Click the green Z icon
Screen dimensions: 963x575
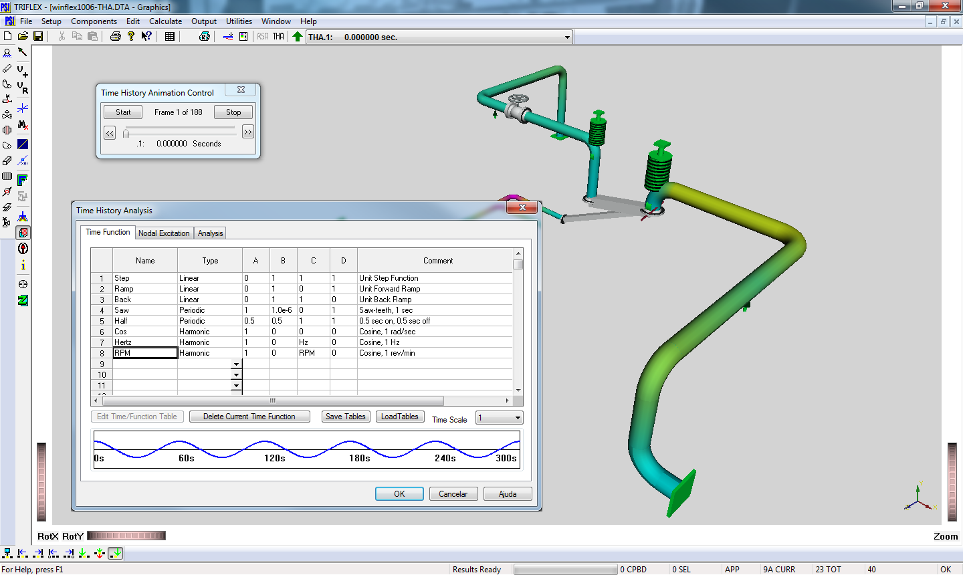[x=23, y=300]
